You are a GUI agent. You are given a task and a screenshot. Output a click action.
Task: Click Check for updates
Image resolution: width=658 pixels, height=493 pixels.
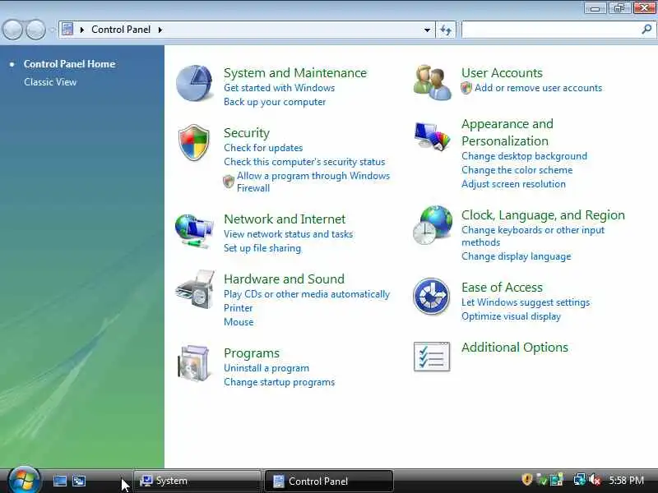(263, 148)
